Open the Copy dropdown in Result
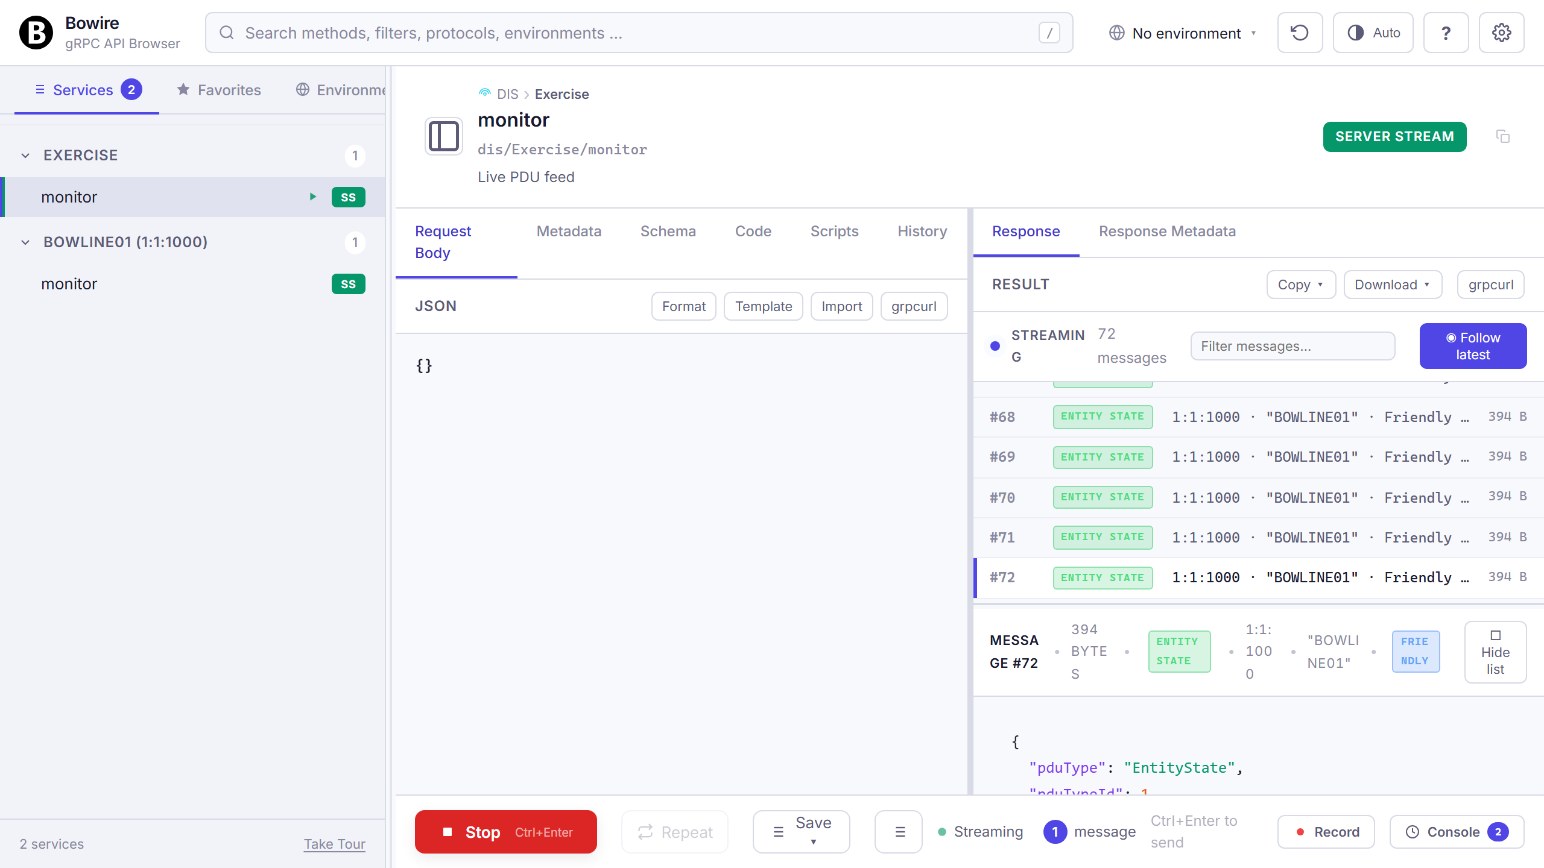 pos(1301,285)
